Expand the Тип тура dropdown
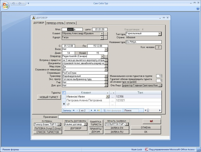Image resolution: width=201 pixels, height=152 pixels. (160, 34)
